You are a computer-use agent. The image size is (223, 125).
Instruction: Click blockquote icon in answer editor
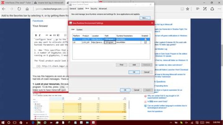tap(50, 35)
